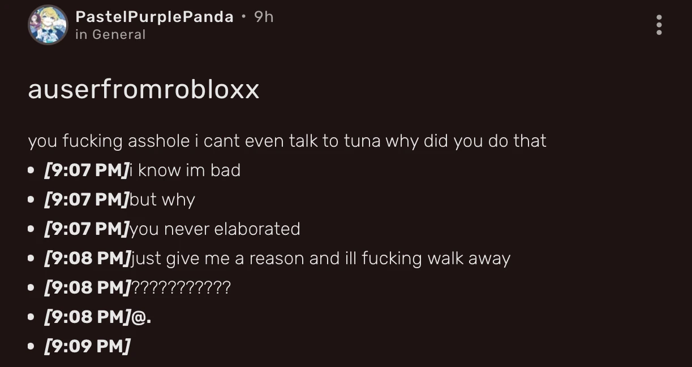Select the [9:08 PM] 'just give me a reason' timestamp
The height and width of the screenshot is (367, 692).
[85, 258]
